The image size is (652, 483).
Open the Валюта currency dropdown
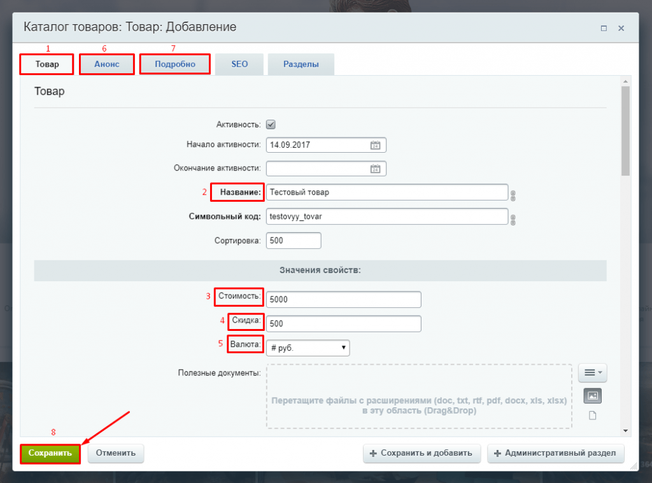(308, 347)
